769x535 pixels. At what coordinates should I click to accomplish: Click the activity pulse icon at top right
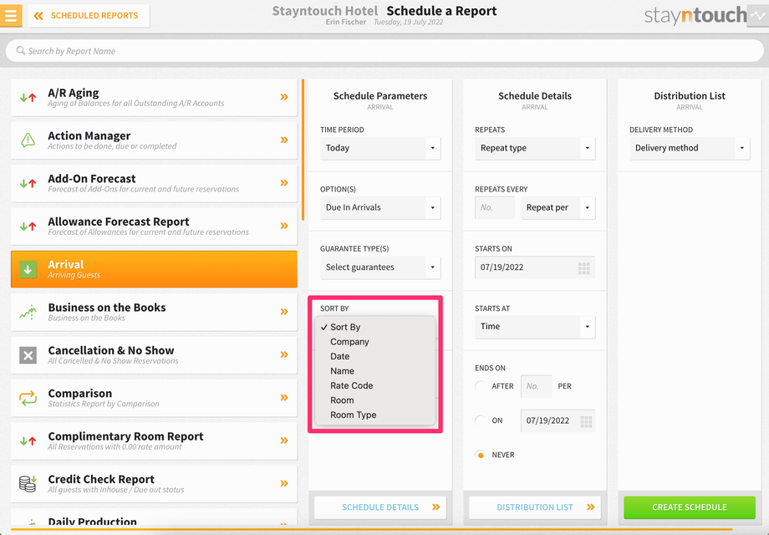[758, 16]
